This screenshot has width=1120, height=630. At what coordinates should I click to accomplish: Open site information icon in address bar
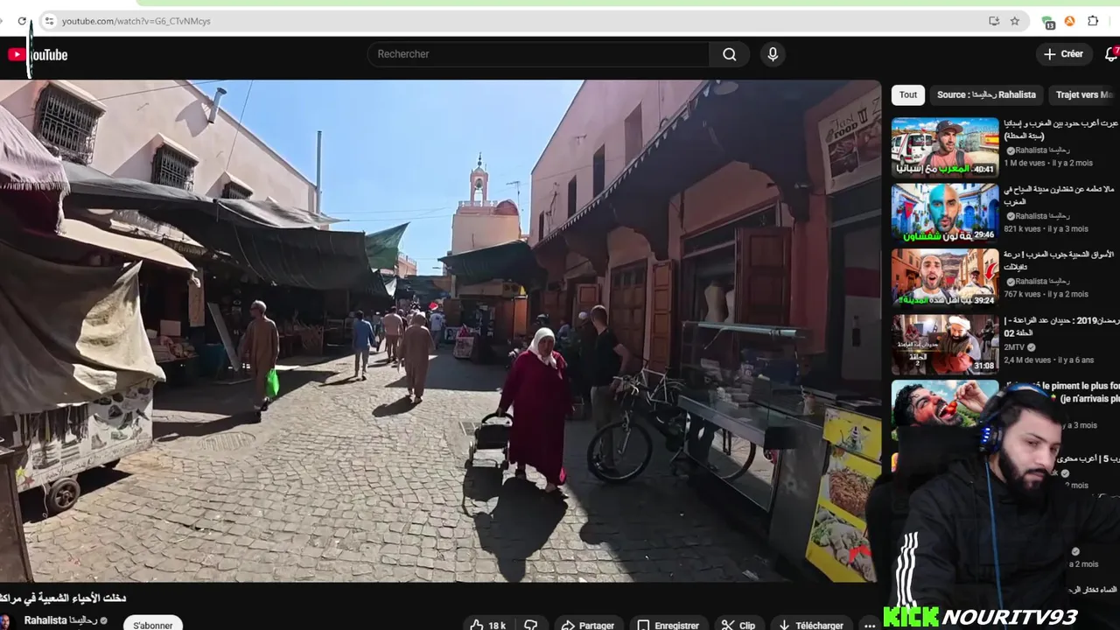(x=49, y=21)
